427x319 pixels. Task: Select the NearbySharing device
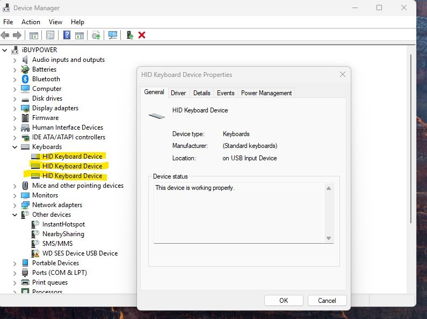click(63, 234)
